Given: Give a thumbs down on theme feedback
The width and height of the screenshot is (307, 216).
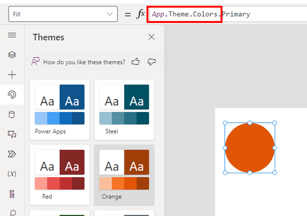Looking at the screenshot, I should pyautogui.click(x=151, y=62).
